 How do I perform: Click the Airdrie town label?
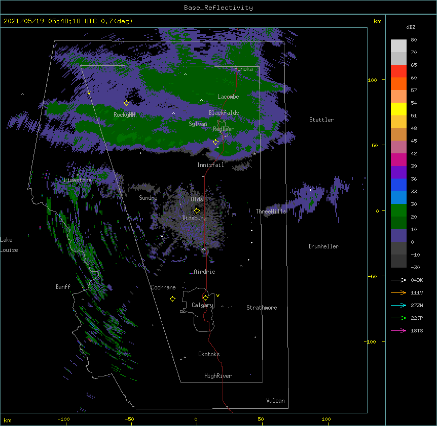coord(205,272)
